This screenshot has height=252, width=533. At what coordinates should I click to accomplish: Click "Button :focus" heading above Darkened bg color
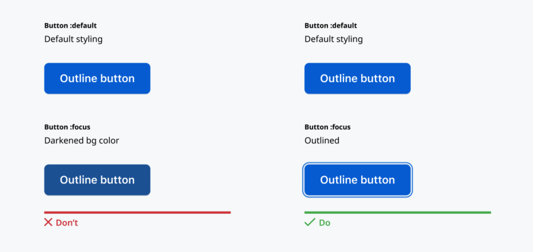67,127
